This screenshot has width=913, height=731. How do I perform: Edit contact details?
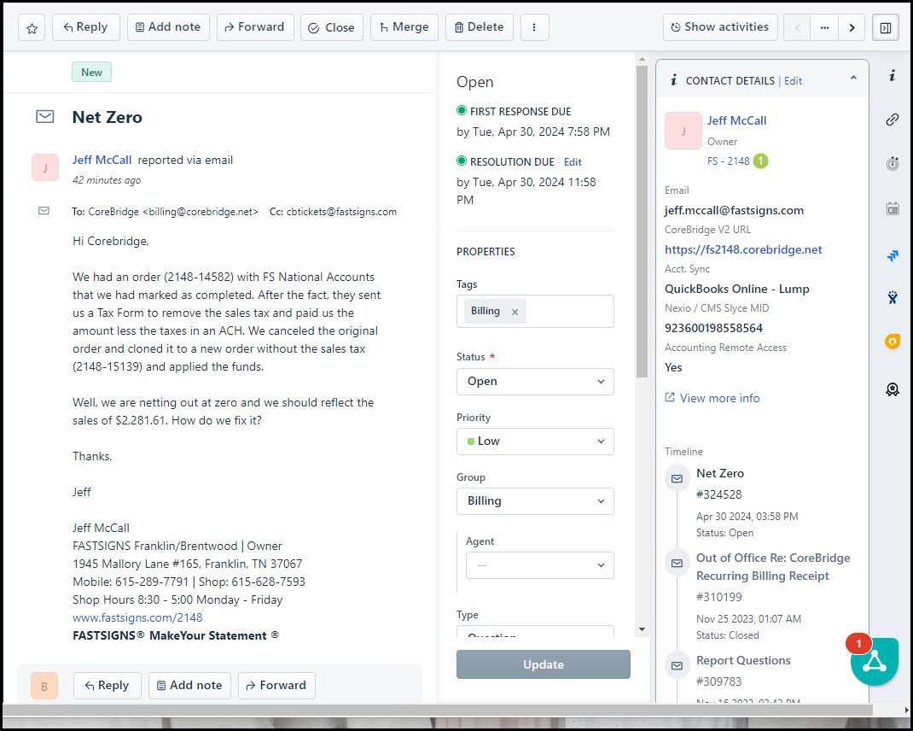click(793, 81)
